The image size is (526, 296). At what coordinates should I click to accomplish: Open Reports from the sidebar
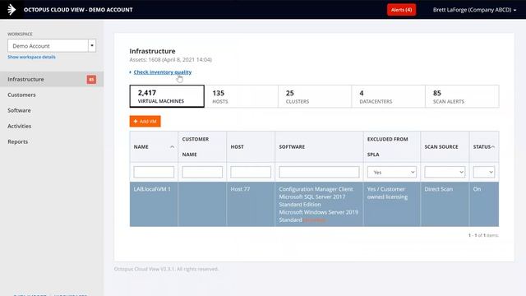tap(18, 141)
